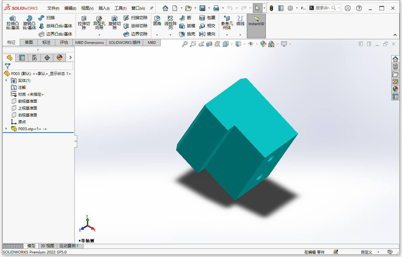402x257 pixels.
Task: Open the ConfigurationManager tab icon
Action: 34,58
